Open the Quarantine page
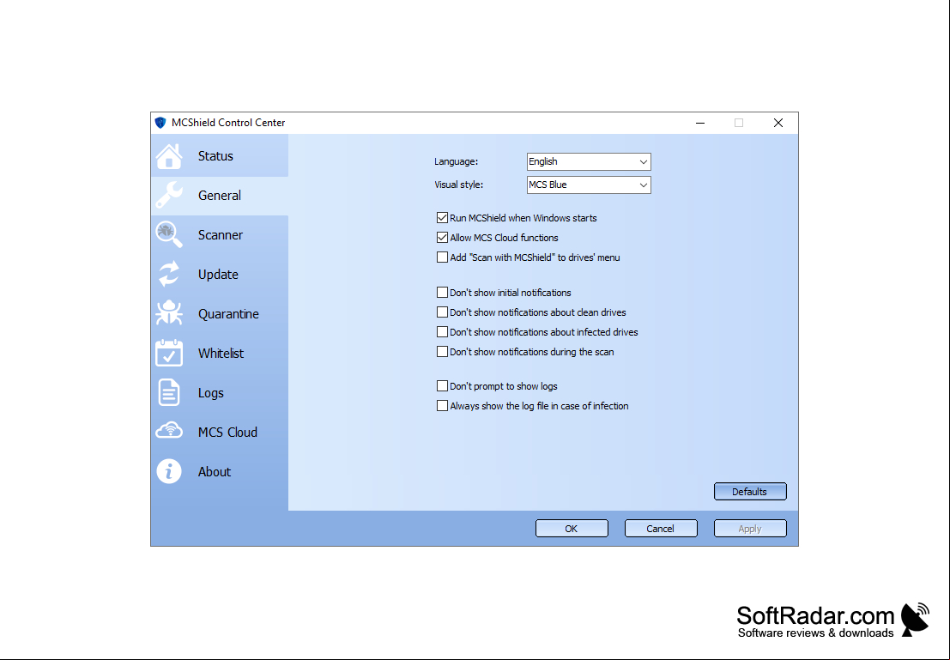 point(220,314)
